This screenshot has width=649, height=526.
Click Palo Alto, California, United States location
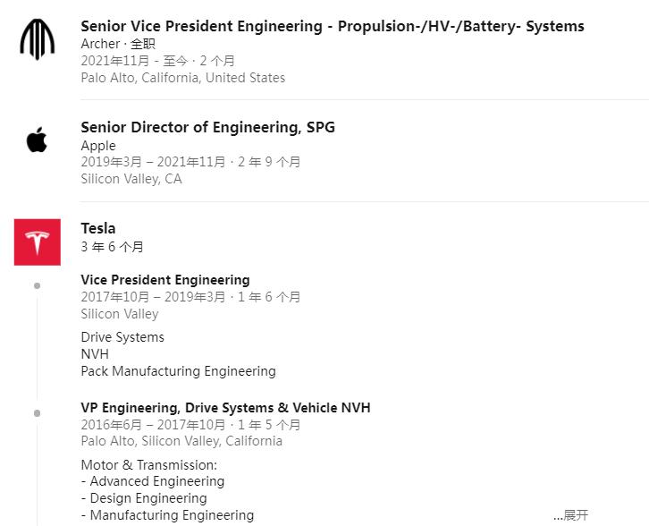[183, 78]
